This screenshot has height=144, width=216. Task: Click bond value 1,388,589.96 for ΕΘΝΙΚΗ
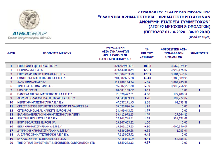click(x=179, y=78)
